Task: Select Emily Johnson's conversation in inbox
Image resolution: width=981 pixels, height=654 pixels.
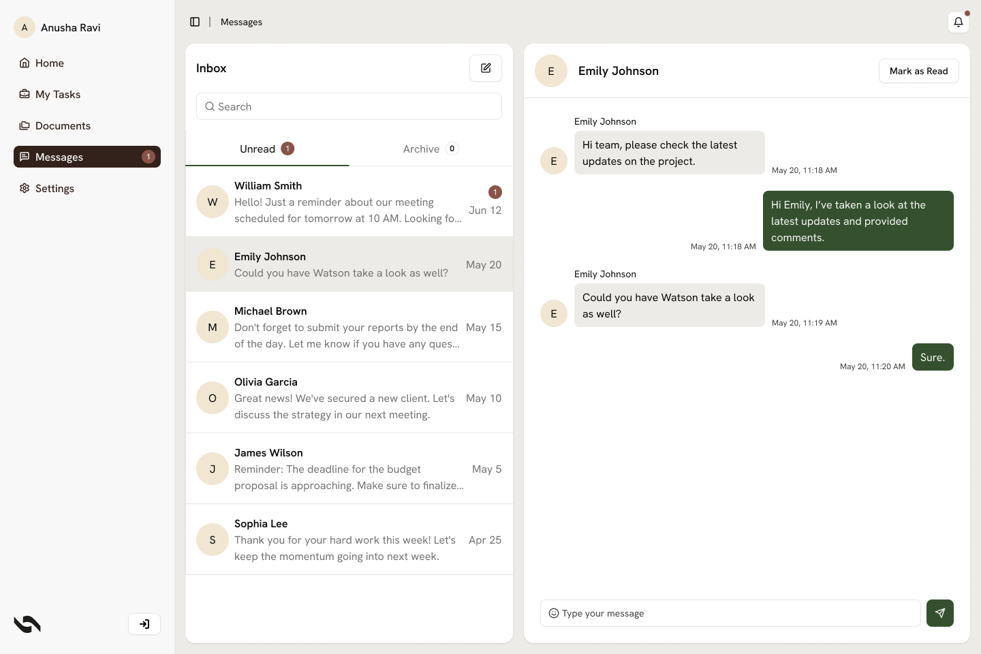Action: [x=349, y=264]
